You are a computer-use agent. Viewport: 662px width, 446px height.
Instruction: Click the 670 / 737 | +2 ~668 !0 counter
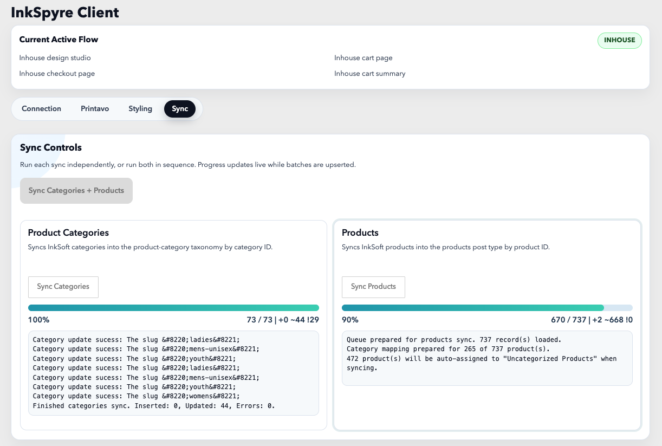click(592, 320)
